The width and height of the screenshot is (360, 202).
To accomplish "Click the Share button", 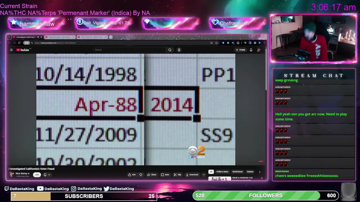I will 152,175.
